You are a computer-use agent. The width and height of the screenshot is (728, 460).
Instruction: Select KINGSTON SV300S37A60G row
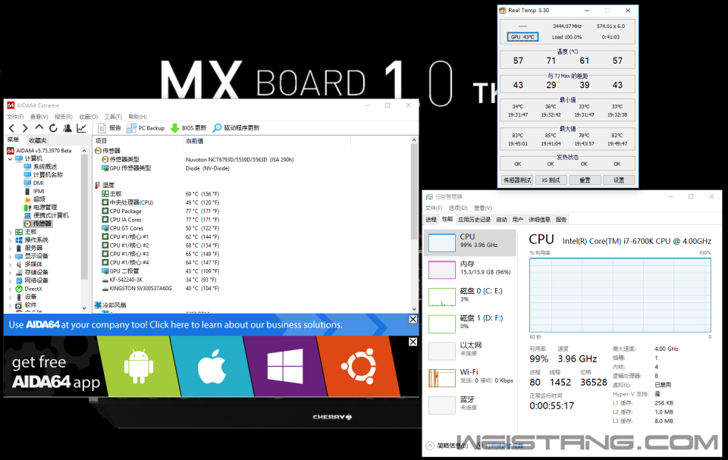tap(160, 288)
